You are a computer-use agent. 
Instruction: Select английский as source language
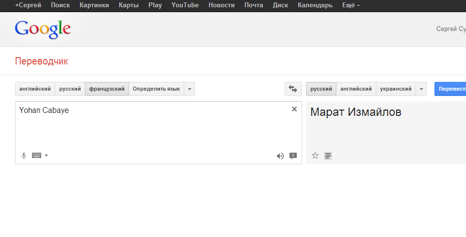[35, 89]
